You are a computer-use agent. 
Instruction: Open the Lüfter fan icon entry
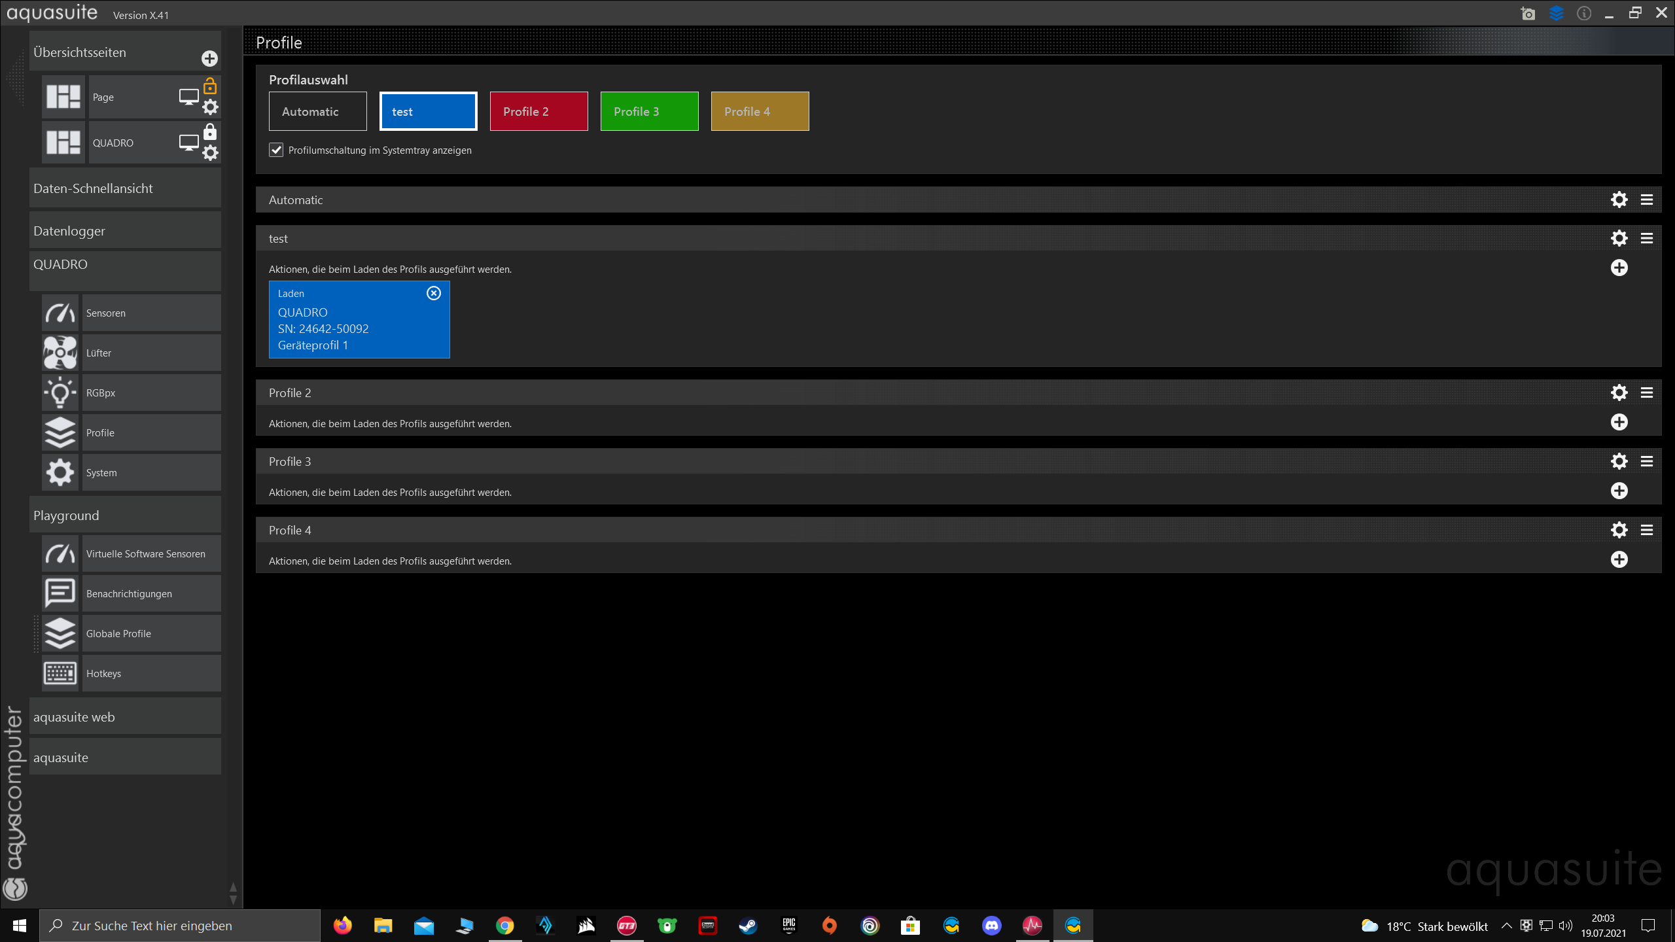(x=60, y=353)
